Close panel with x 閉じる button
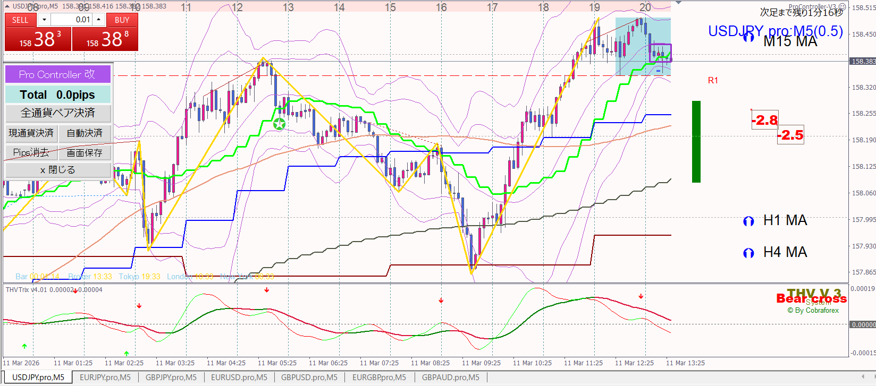 [x=57, y=170]
